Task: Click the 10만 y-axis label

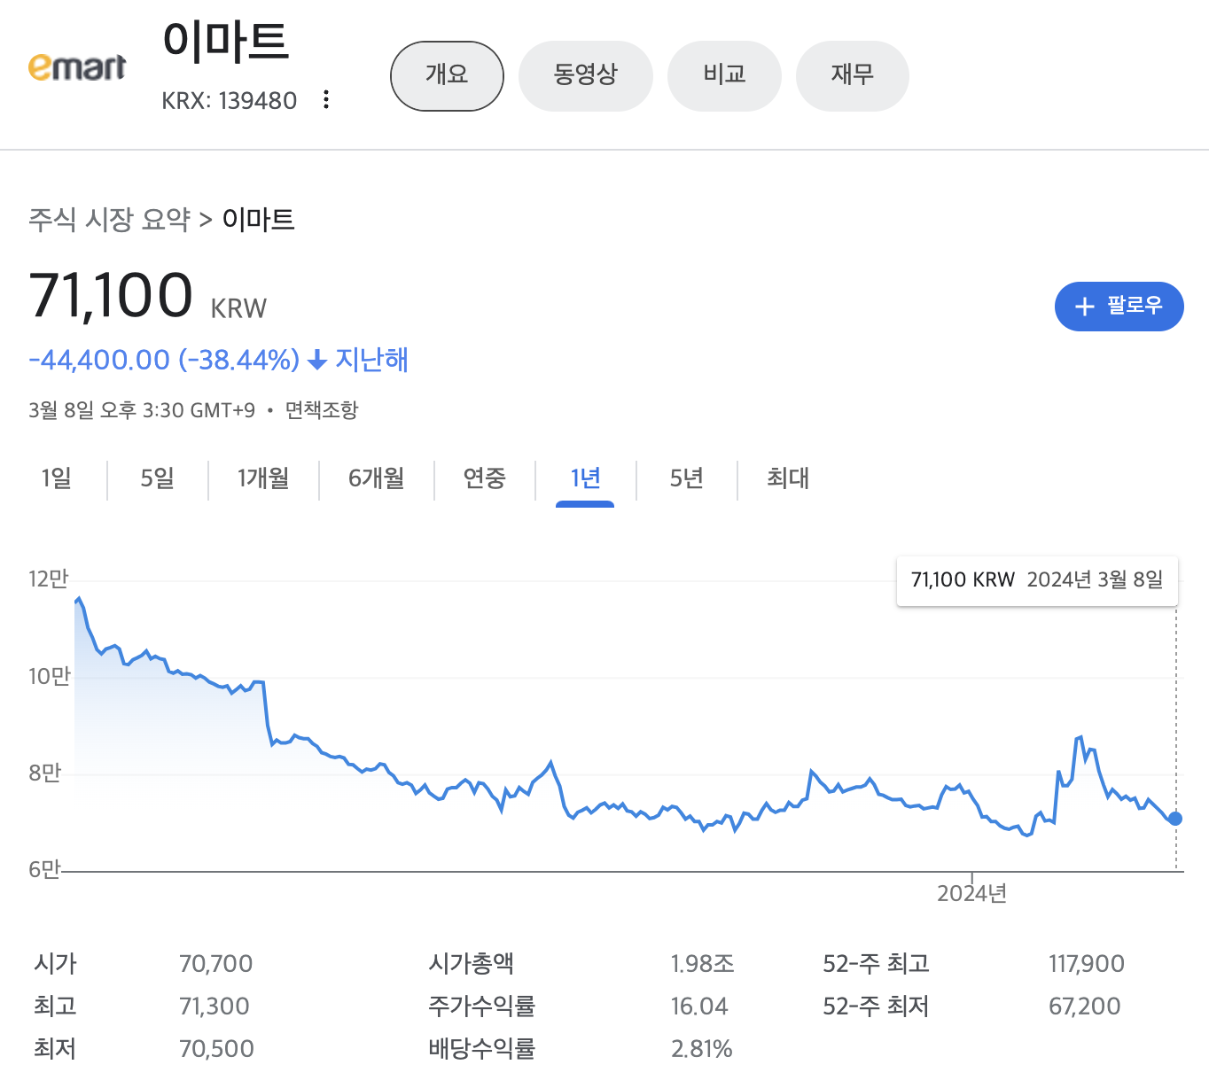Action: (50, 677)
